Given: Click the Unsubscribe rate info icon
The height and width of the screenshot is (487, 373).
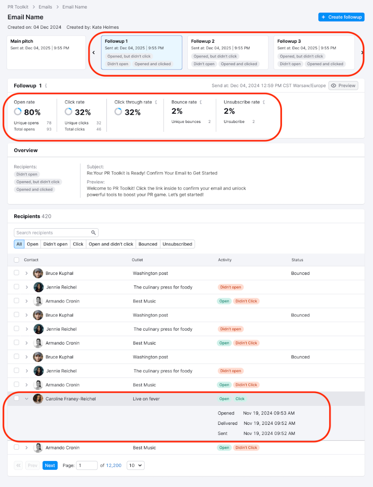Looking at the screenshot, I should tap(264, 102).
